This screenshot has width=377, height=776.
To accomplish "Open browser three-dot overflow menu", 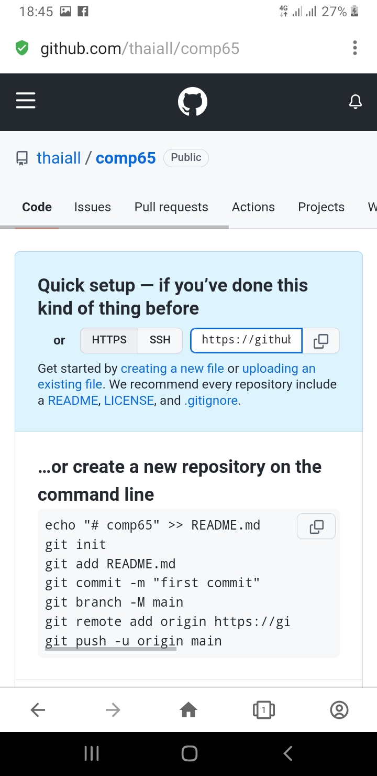I will (x=355, y=48).
